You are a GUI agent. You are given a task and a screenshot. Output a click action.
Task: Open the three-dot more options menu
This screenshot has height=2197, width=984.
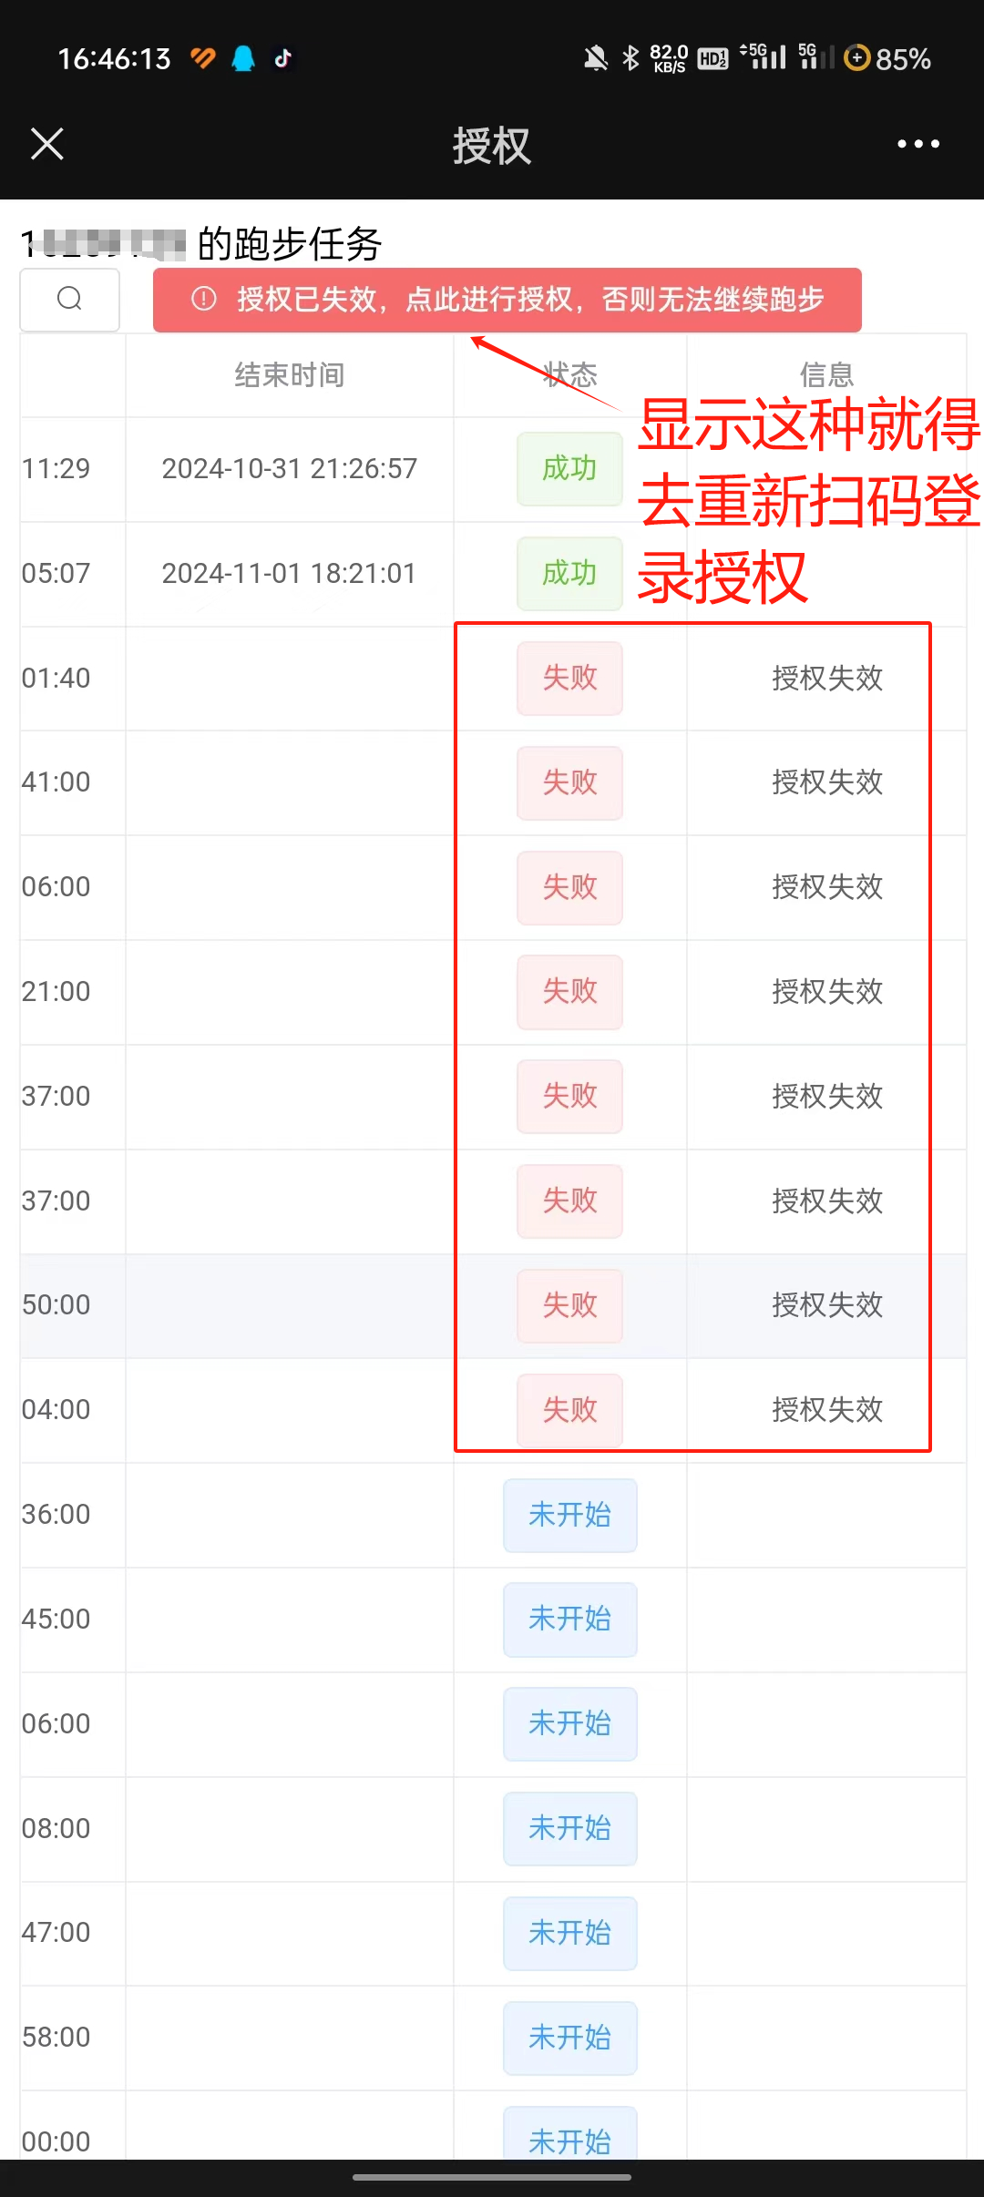click(917, 144)
